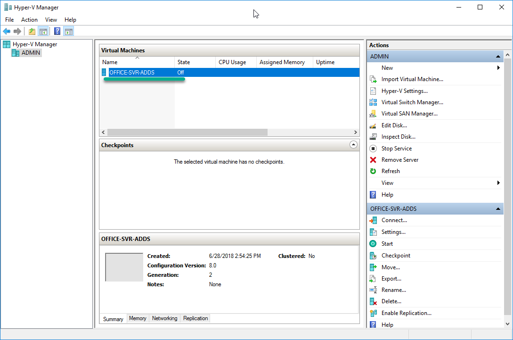Viewport: 513px width, 340px height.
Task: Click the Help icon under ADMIN actions
Action: (373, 195)
